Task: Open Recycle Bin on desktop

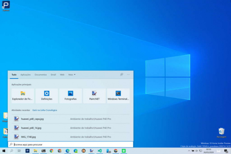Action: (x=221, y=132)
